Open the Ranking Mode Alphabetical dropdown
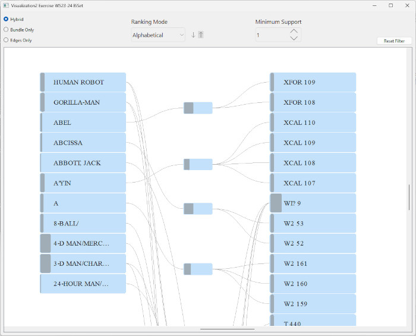Image resolution: width=416 pixels, height=336 pixels. tap(158, 35)
